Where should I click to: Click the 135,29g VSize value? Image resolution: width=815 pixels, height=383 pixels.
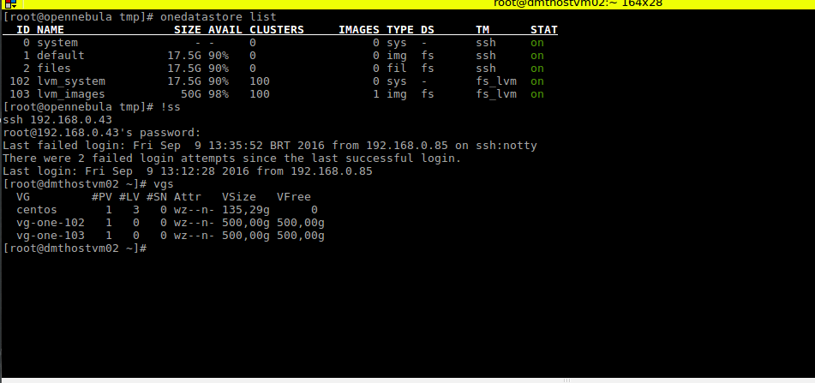click(246, 210)
